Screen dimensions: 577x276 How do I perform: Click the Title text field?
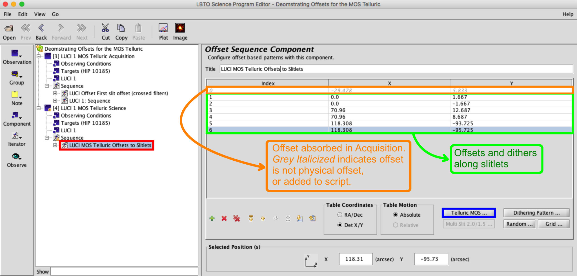396,69
